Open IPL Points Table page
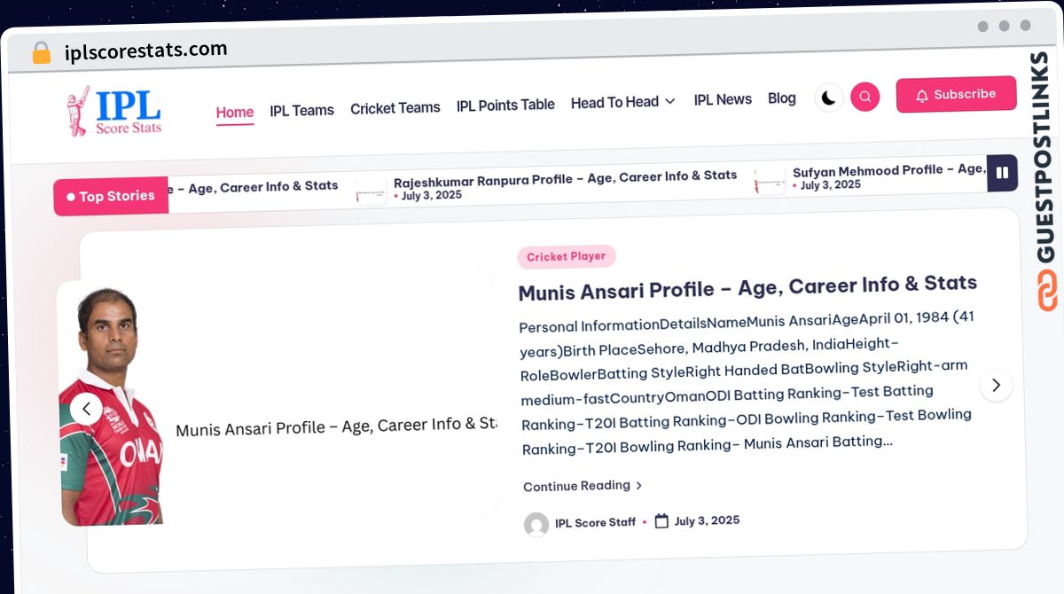The height and width of the screenshot is (594, 1064). coord(505,105)
